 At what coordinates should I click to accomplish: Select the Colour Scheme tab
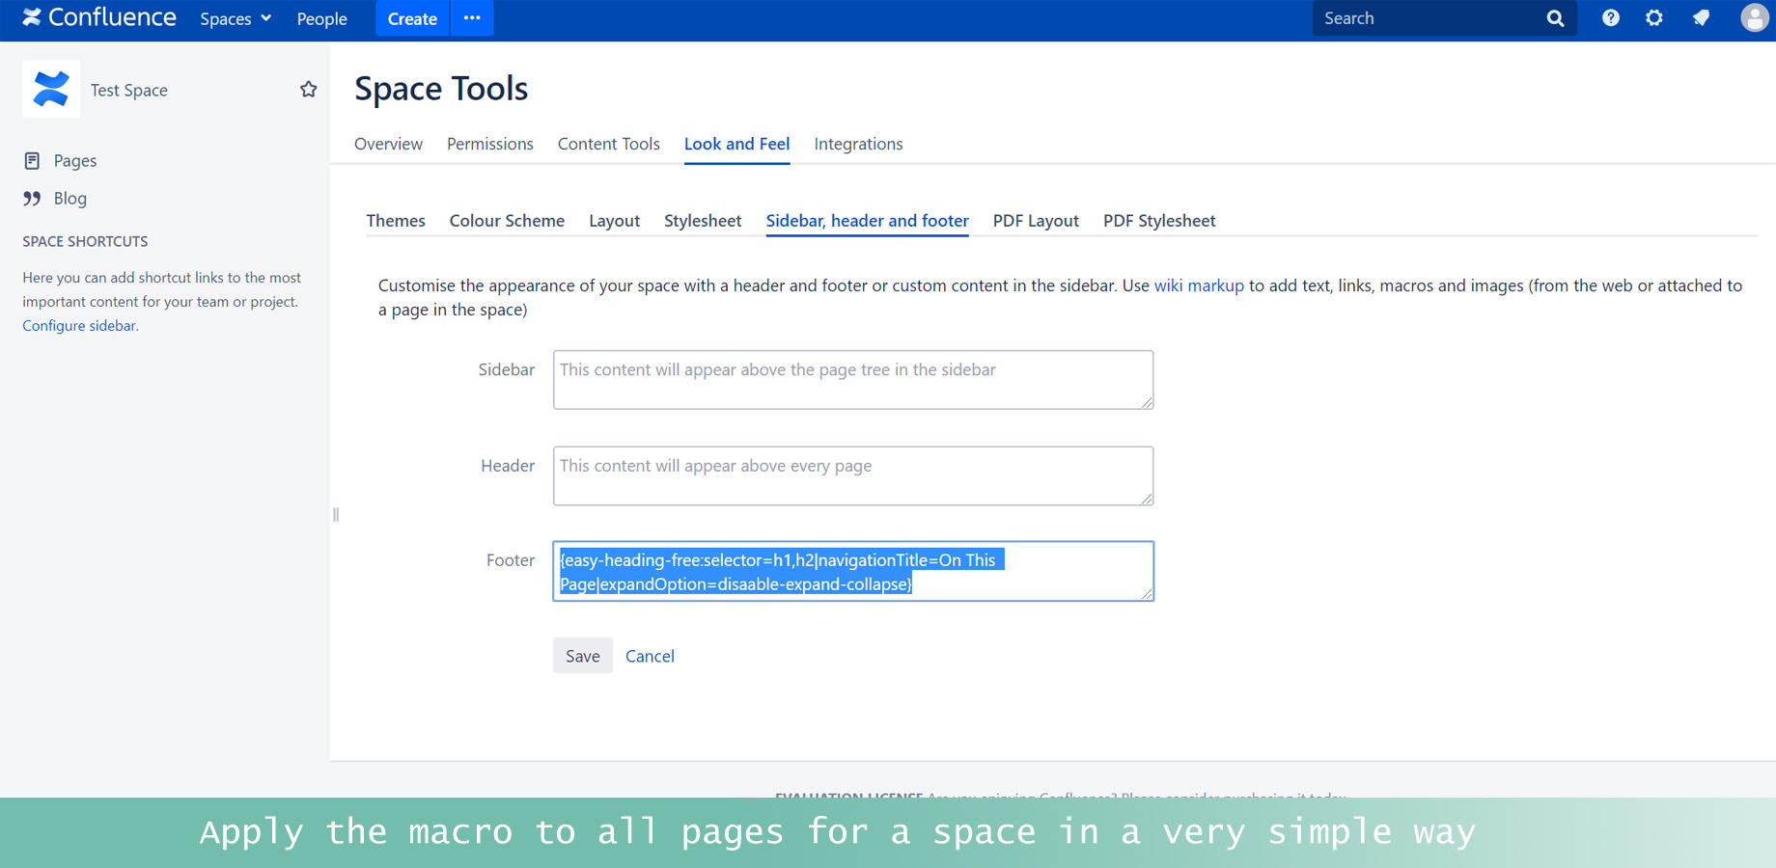click(507, 221)
